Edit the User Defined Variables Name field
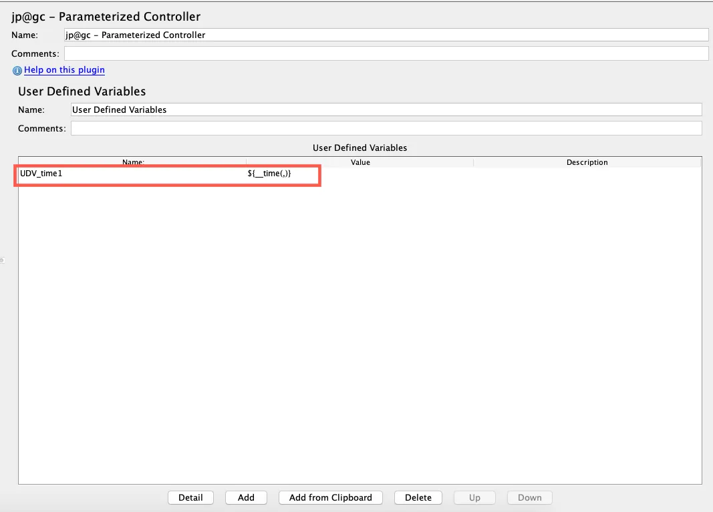The image size is (713, 512). (x=386, y=109)
